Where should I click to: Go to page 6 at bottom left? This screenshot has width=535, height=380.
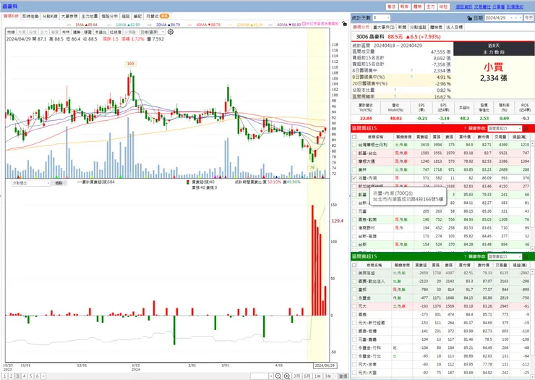click(x=37, y=376)
